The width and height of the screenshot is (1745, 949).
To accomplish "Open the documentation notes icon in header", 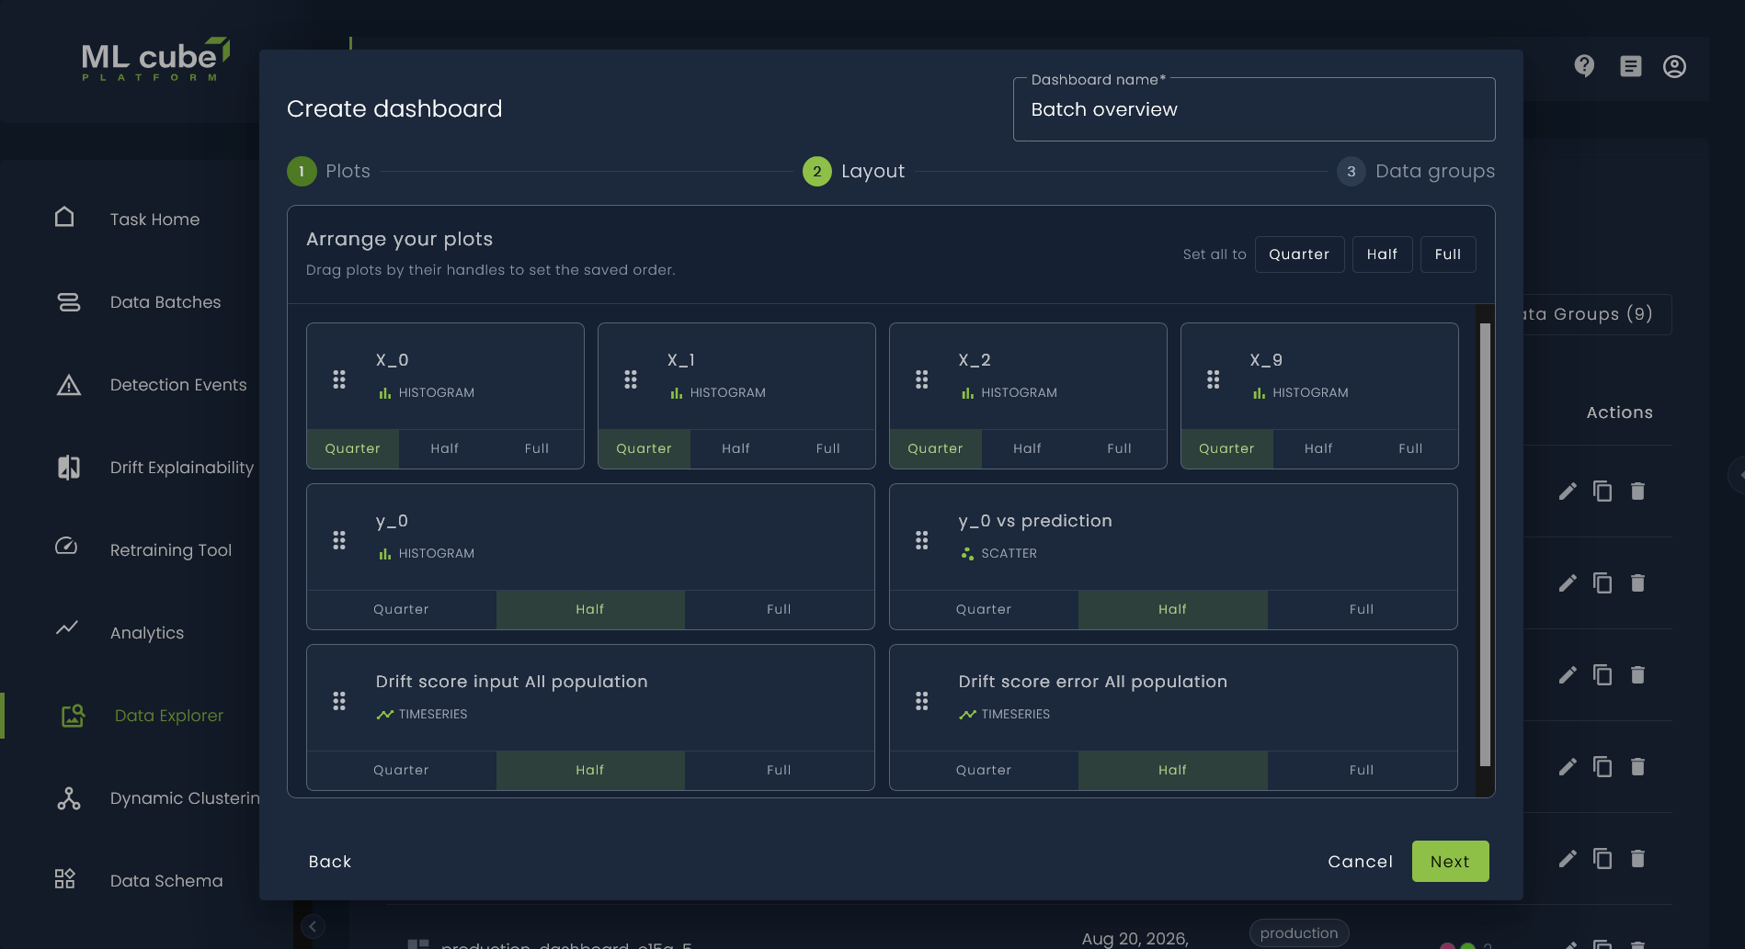I will pyautogui.click(x=1631, y=66).
